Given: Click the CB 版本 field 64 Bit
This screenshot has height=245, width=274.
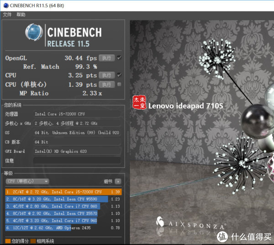Looking at the screenshot, I should coord(77,142).
